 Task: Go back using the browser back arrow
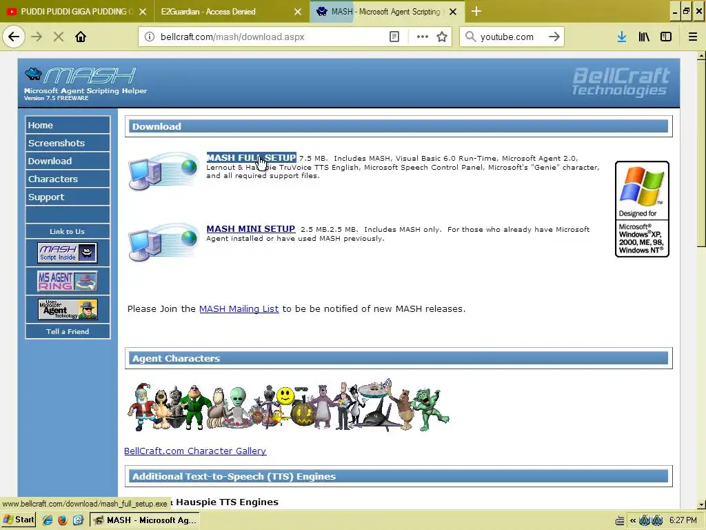[14, 37]
